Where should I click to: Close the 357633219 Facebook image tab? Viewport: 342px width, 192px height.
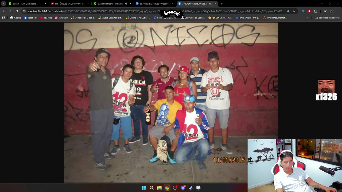coord(173,4)
